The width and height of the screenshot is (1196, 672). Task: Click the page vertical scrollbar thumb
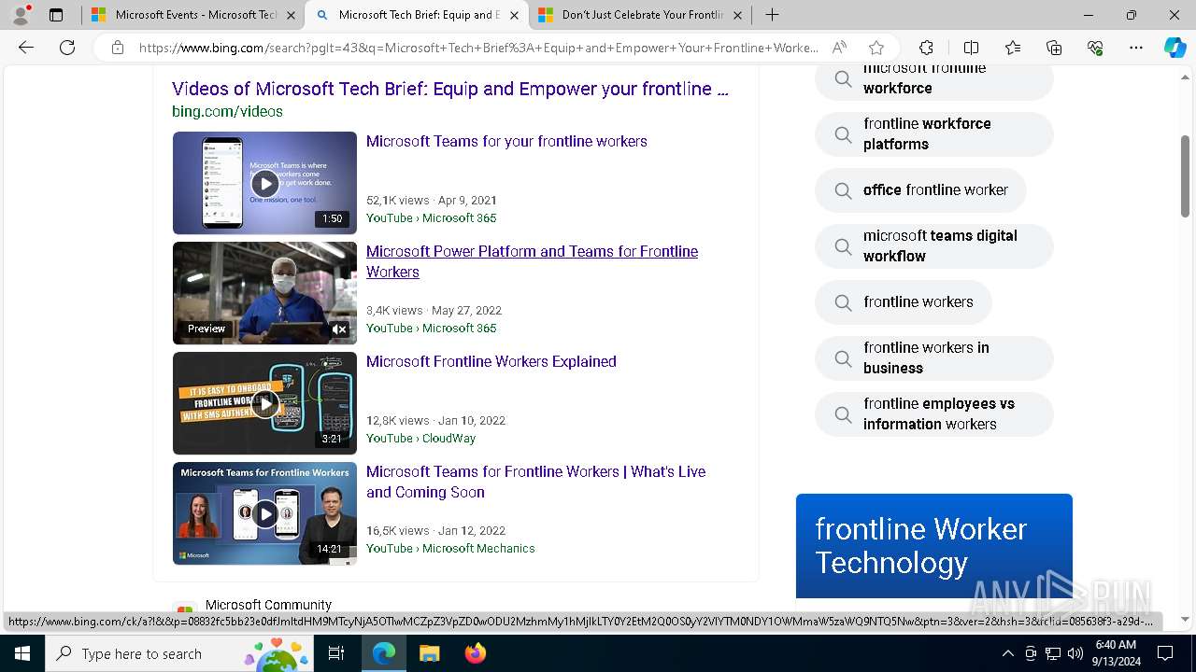pos(1185,176)
